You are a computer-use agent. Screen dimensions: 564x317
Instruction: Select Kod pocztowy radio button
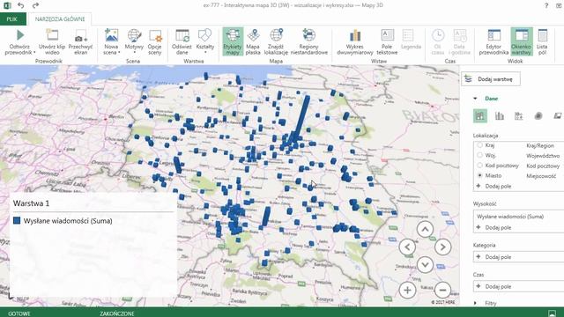click(479, 166)
